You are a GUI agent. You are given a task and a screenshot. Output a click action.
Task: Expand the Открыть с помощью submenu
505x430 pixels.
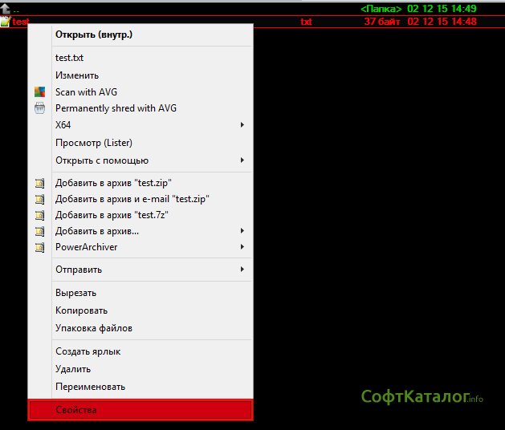pos(242,160)
